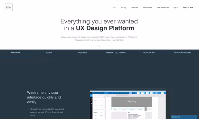Open the Design Management tab

click(x=183, y=53)
